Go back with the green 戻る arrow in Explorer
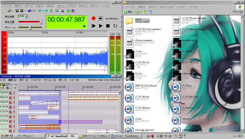Screen dimensions: 245x139 coord(129,12)
